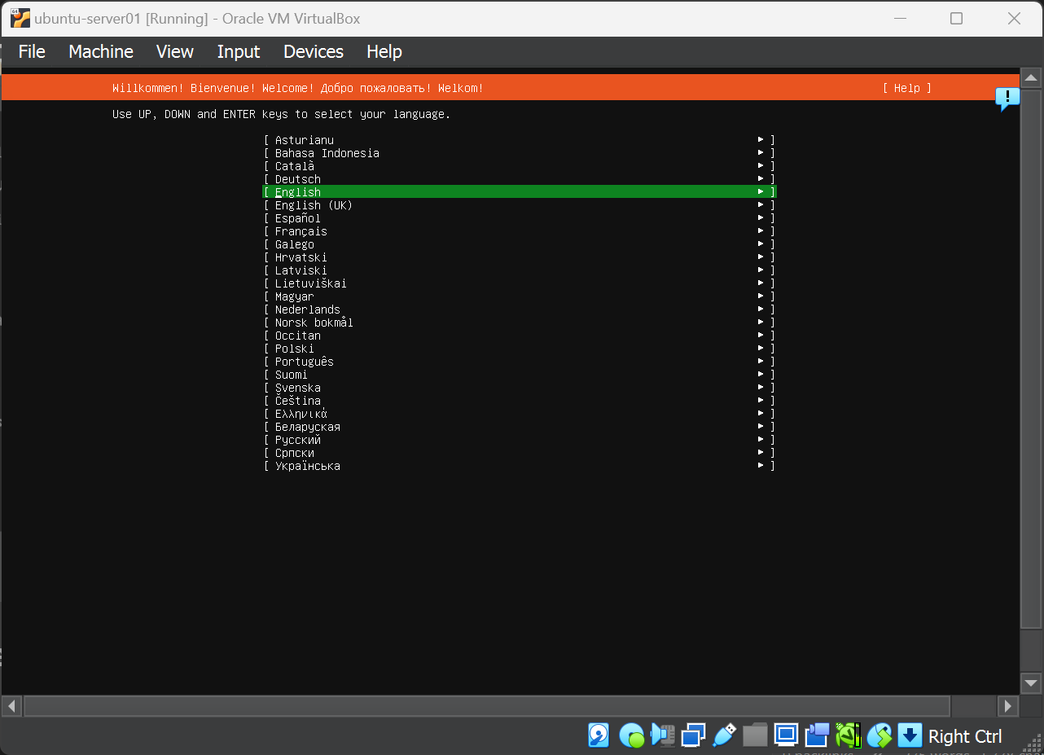Expand the Deutsch language entry arrow
Image resolution: width=1044 pixels, height=755 pixels.
point(761,179)
